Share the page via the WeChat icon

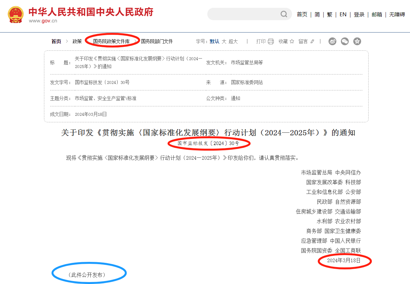coord(344,41)
